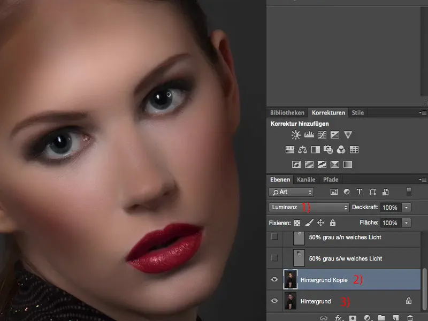Toggle visibility of Hintergrund layer
This screenshot has width=428, height=321.
274,301
